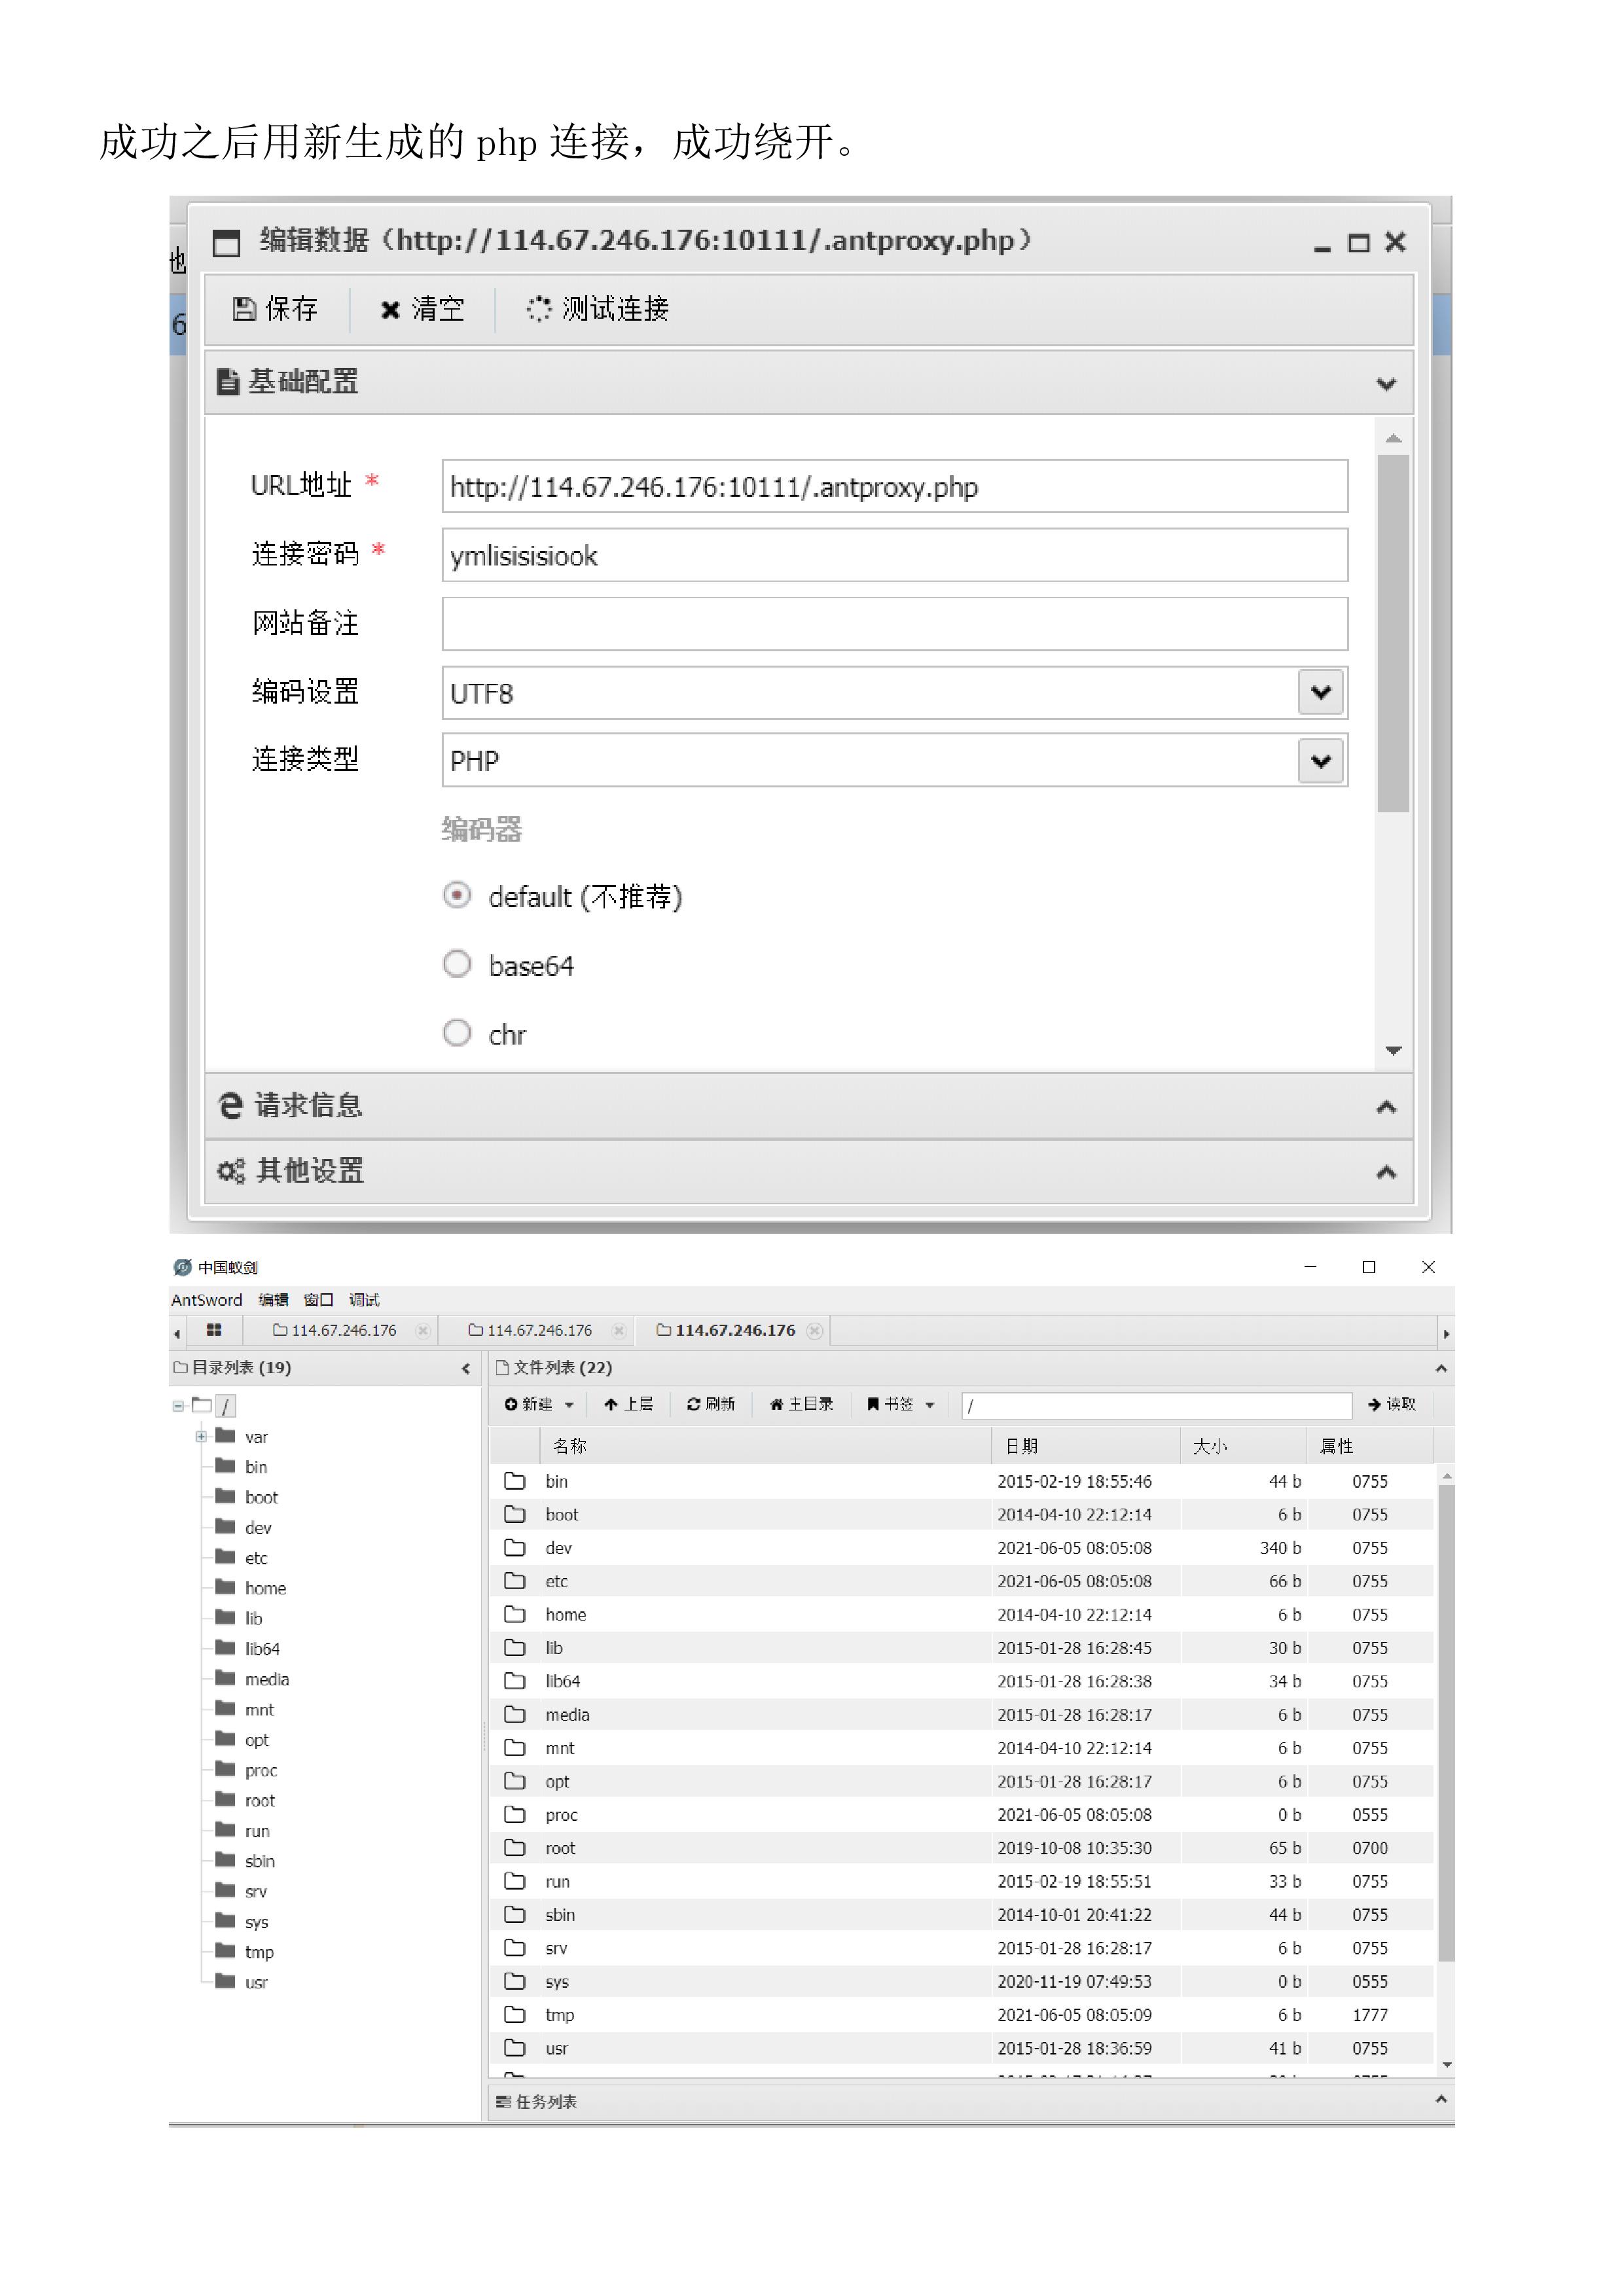1624x2296 pixels.
Task: Click the Clear (清空) button
Action: coord(422,309)
